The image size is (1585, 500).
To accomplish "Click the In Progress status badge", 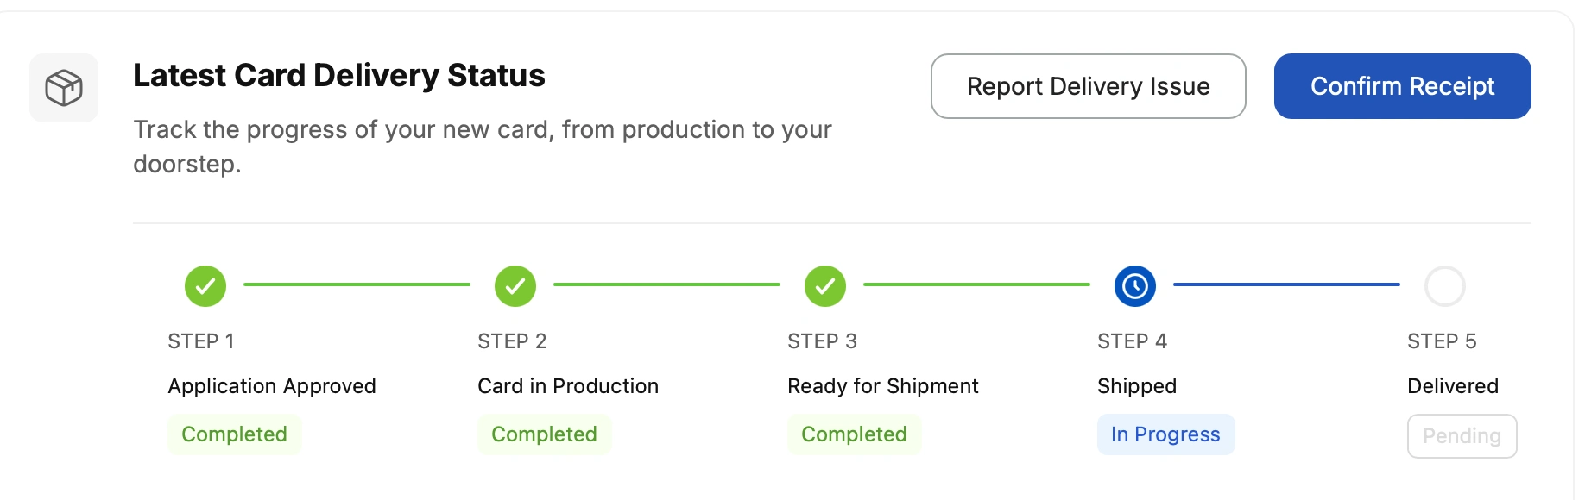I will (1165, 434).
